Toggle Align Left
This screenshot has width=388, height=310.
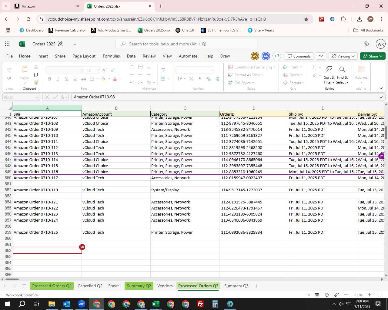[x=132, y=75]
